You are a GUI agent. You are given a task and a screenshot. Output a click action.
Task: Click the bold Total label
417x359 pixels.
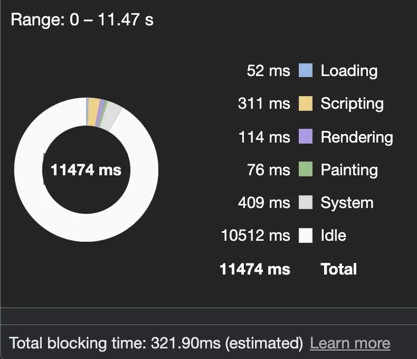click(x=339, y=269)
